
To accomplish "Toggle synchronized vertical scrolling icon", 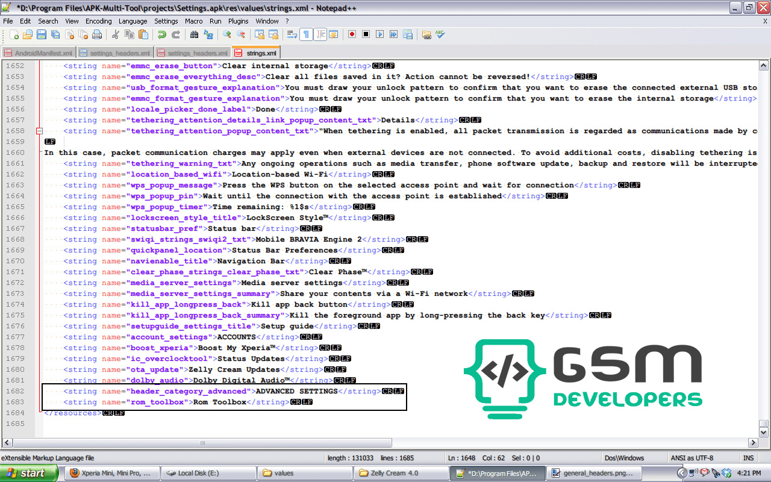I will coord(260,34).
